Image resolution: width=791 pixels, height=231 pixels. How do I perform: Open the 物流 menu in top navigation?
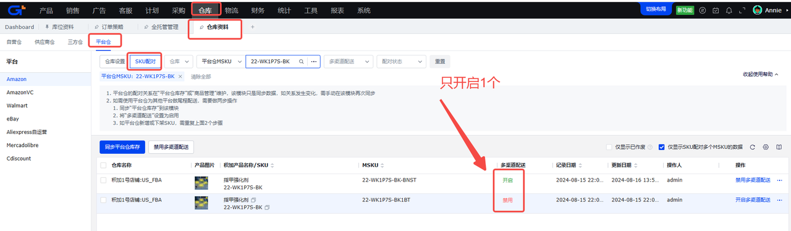pos(232,10)
